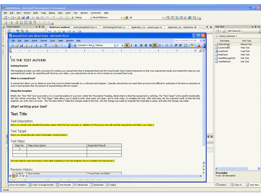Select SendMessageTest row in Test View
This screenshot has height=196, width=261.
coord(238,58)
